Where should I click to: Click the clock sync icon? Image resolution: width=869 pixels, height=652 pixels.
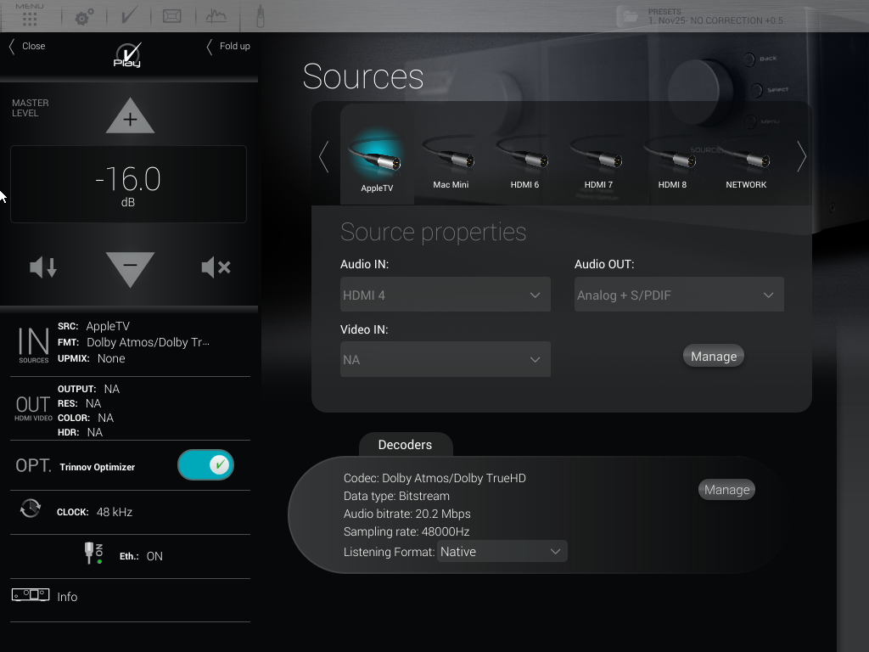click(x=31, y=509)
